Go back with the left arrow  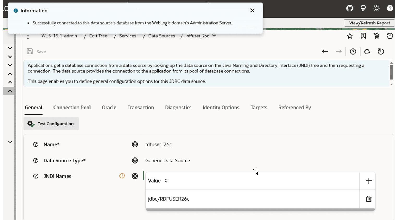click(x=325, y=51)
